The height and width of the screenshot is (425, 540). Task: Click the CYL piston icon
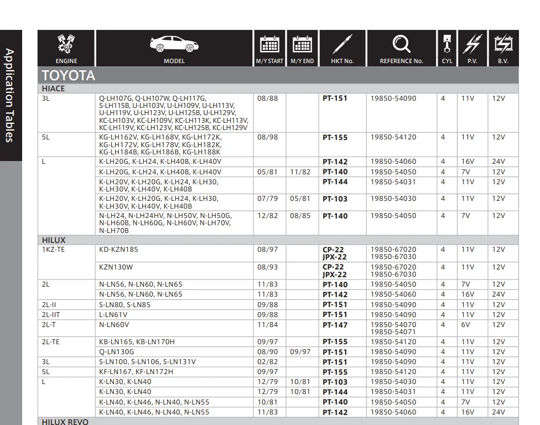(x=447, y=44)
